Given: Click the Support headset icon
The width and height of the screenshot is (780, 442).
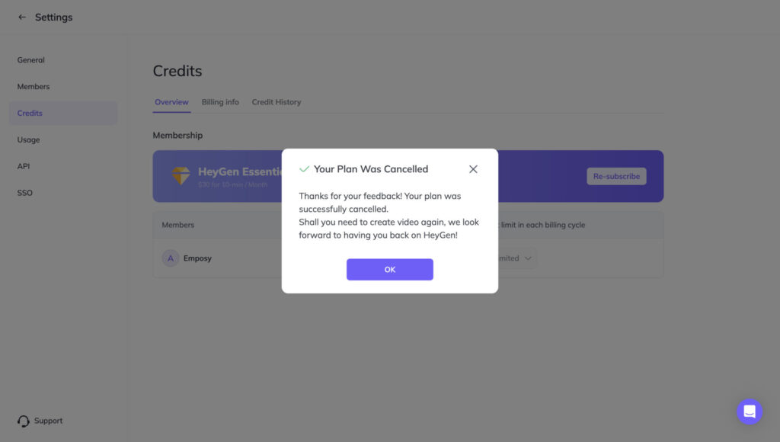Looking at the screenshot, I should (x=24, y=421).
